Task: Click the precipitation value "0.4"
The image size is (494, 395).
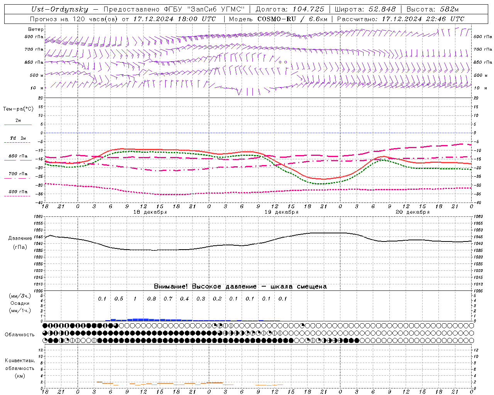Action: point(184,299)
